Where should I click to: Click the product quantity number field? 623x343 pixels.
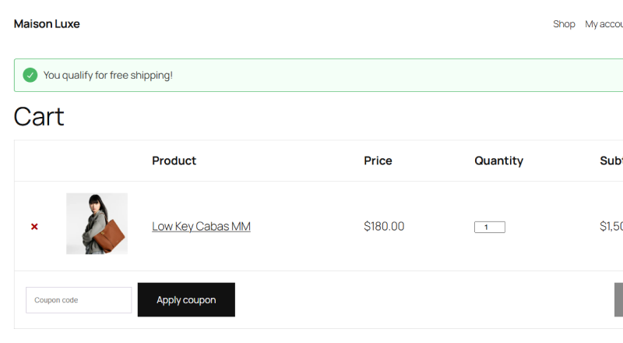point(489,228)
